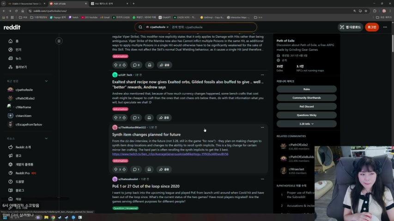
Task: Open Synth item changes planned post title
Action: (146, 134)
